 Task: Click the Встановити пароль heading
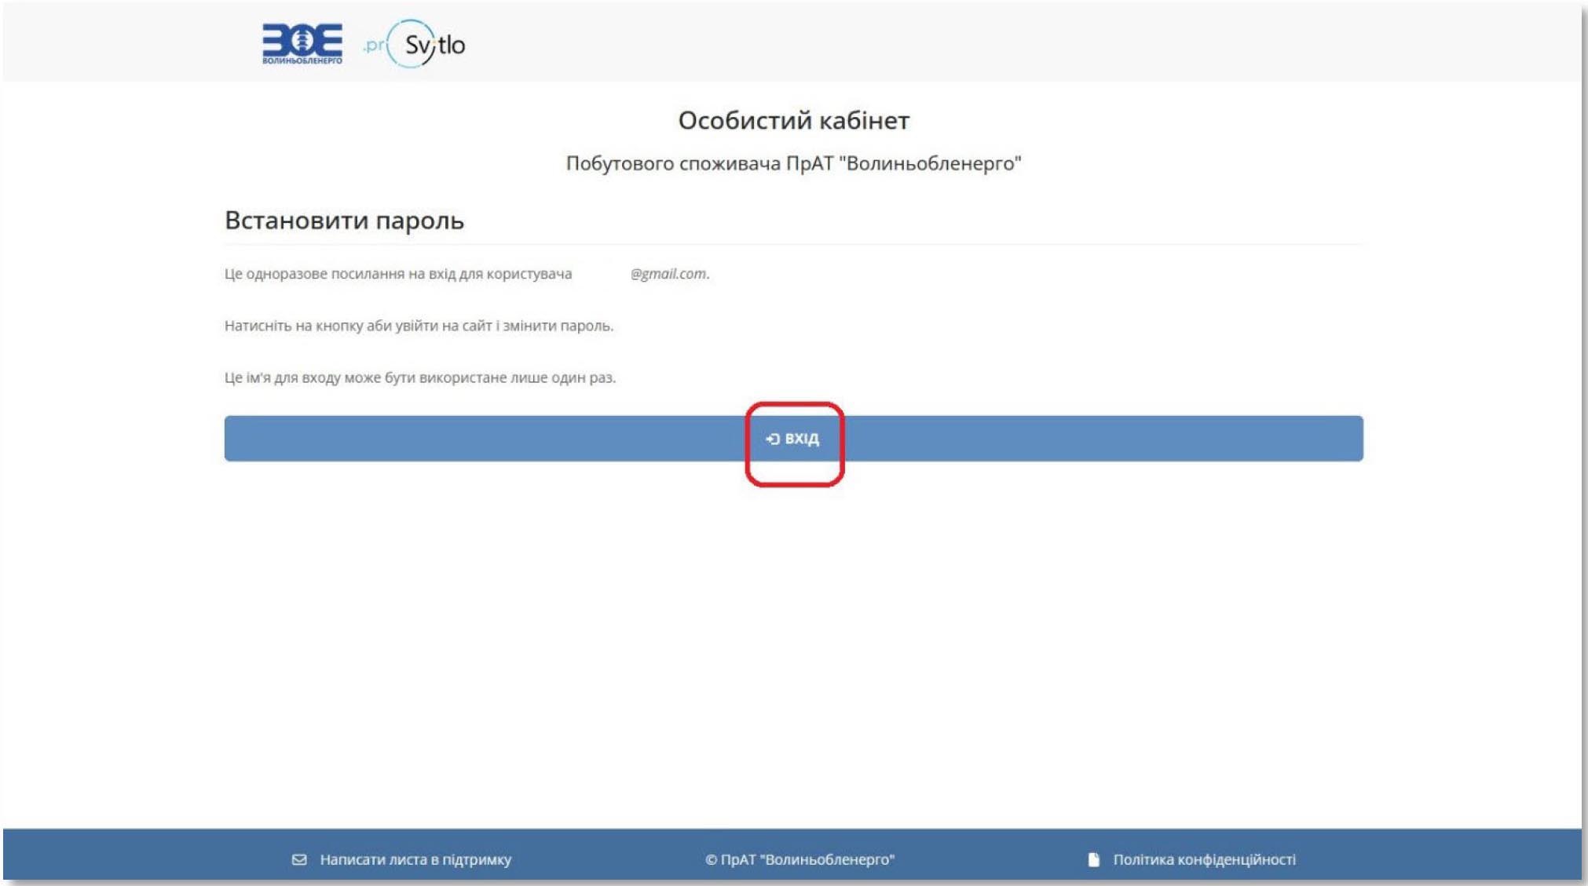[344, 221]
